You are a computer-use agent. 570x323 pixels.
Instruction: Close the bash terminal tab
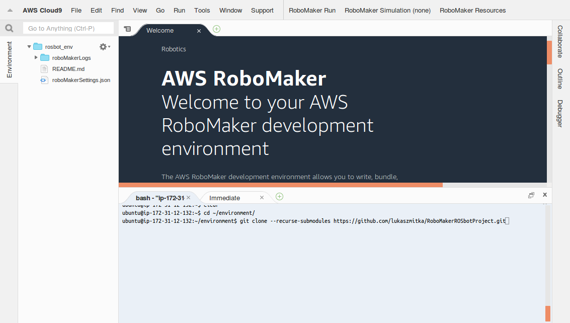(x=188, y=198)
